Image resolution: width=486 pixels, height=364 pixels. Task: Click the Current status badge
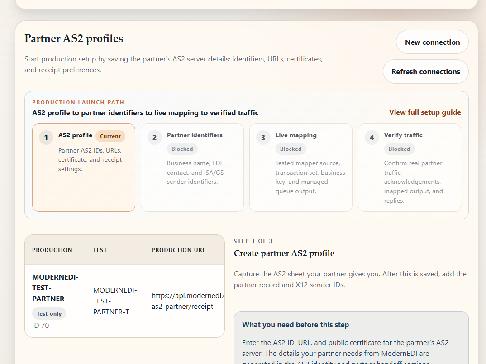coord(110,136)
